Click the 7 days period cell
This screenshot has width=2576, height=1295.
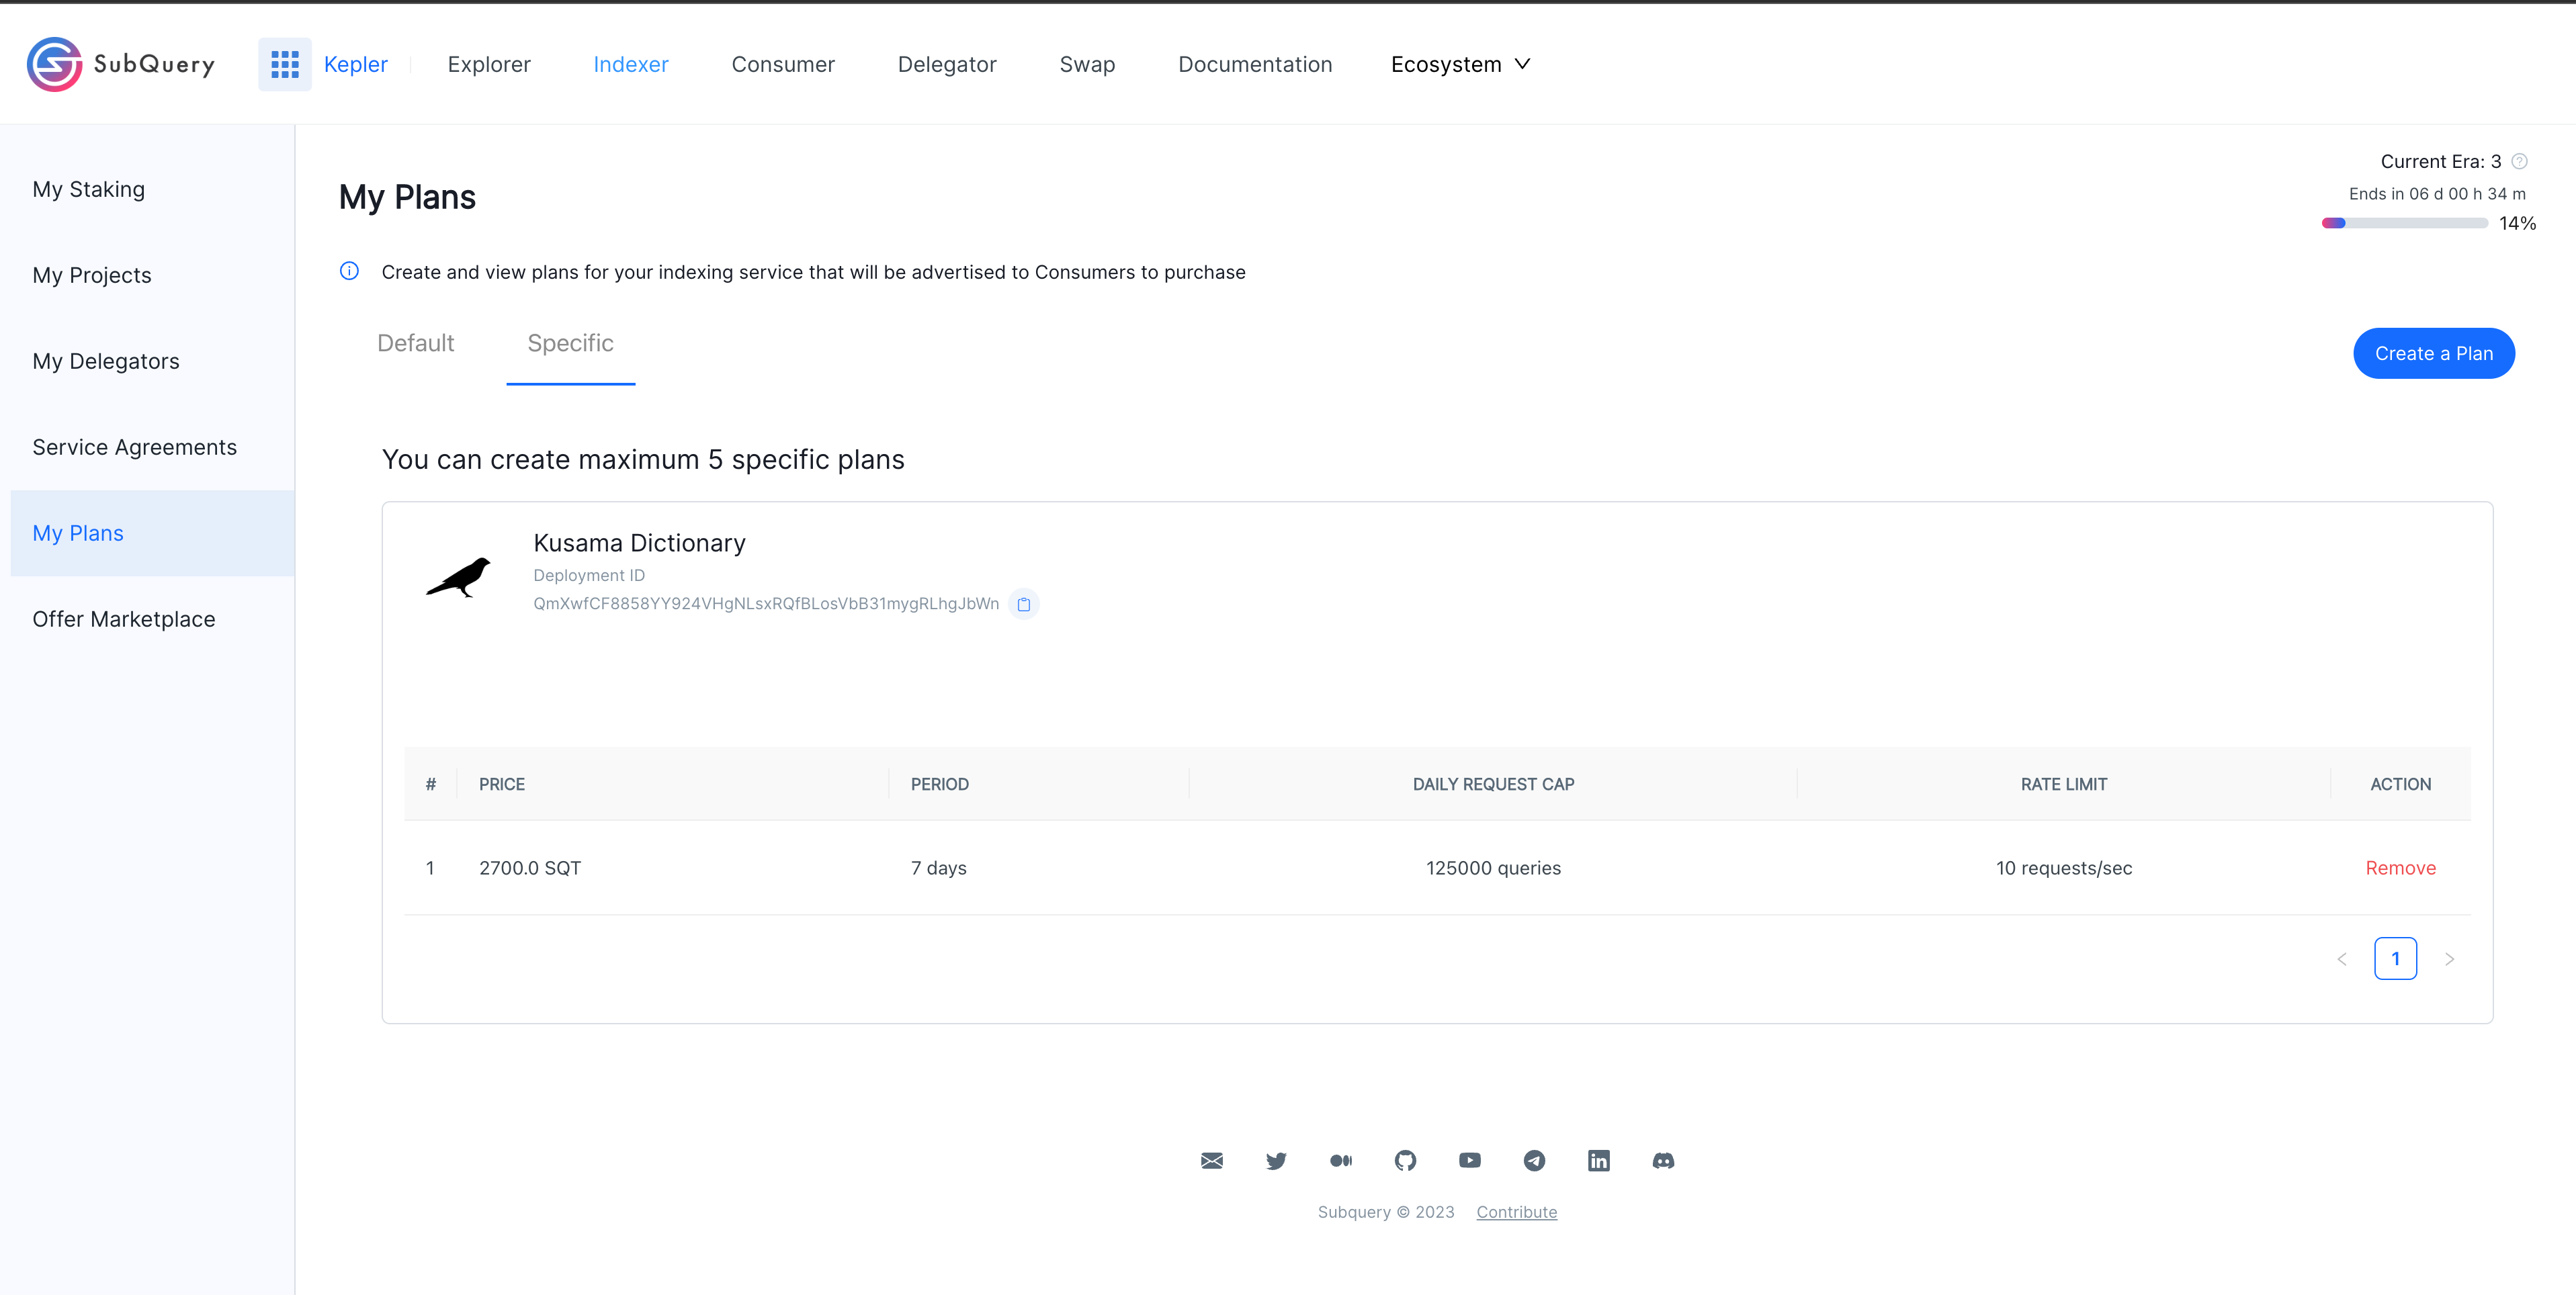click(x=938, y=868)
